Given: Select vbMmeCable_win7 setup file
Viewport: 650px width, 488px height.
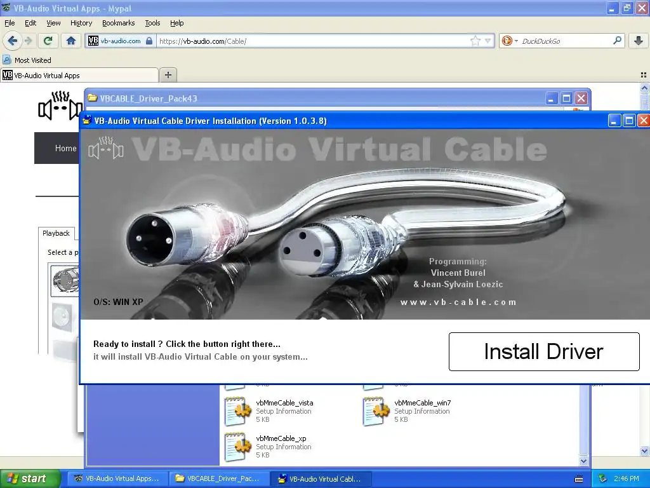Looking at the screenshot, I should (407, 411).
